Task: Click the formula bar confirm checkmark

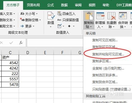Action: click(x=11, y=43)
